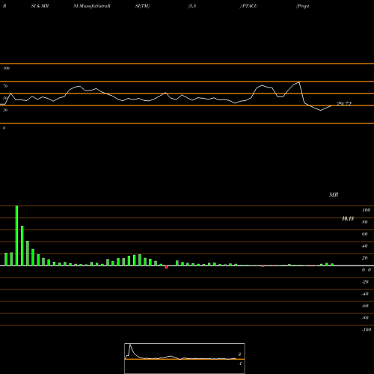The image size is (374, 374).
Task: Click the '(Prope' header text
Action: (x=303, y=6)
